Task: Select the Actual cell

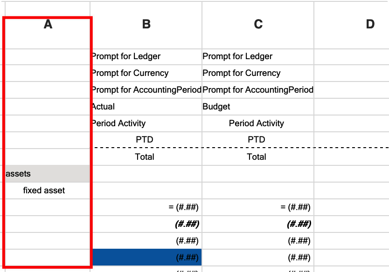Action: [x=146, y=107]
